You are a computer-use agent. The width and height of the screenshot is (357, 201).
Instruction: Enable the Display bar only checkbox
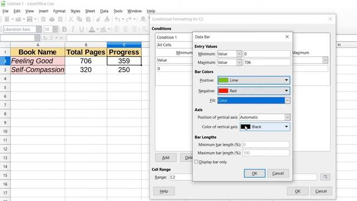coord(196,162)
